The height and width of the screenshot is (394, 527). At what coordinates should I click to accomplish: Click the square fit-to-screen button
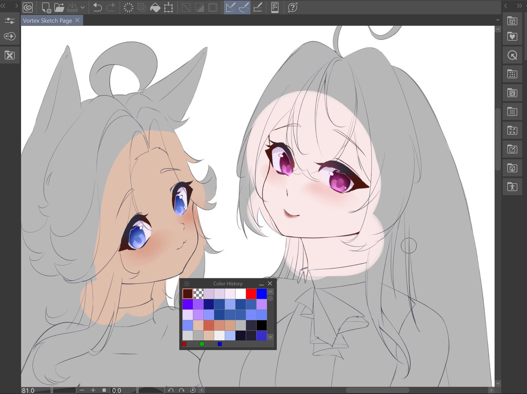(x=104, y=390)
